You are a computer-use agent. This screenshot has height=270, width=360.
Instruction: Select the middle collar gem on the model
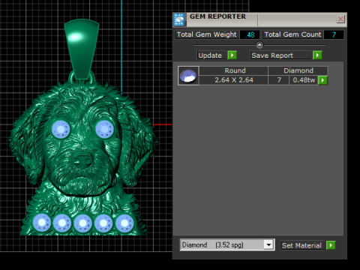point(83,223)
